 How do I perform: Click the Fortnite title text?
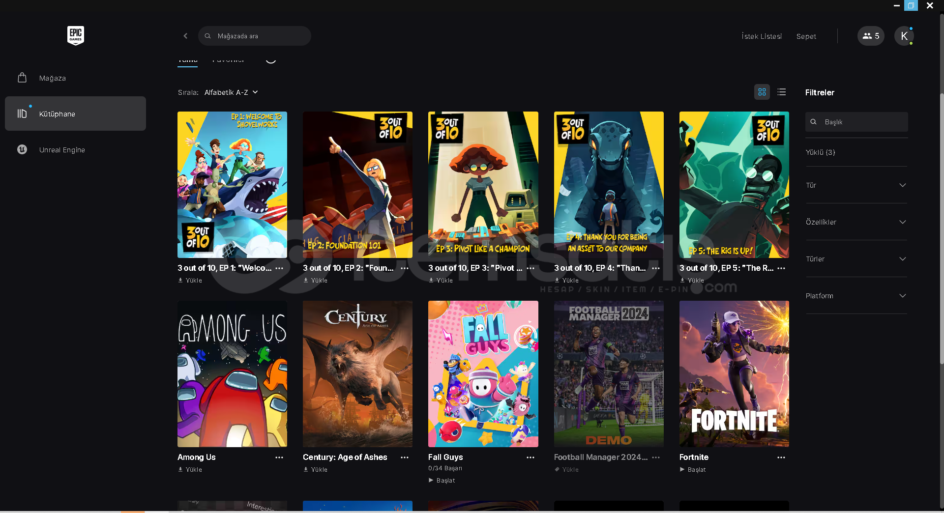click(x=694, y=457)
